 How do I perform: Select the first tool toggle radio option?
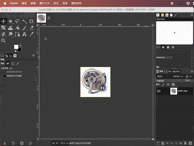click(5, 72)
